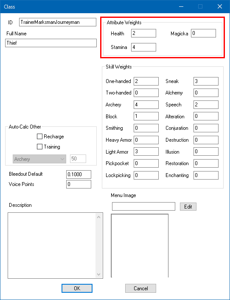Select the Magicka weight field
Viewport: 230px width, 300px height.
(203, 33)
